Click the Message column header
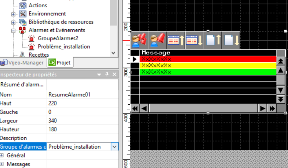Viewport: 288px width, 168px height. coord(208,53)
